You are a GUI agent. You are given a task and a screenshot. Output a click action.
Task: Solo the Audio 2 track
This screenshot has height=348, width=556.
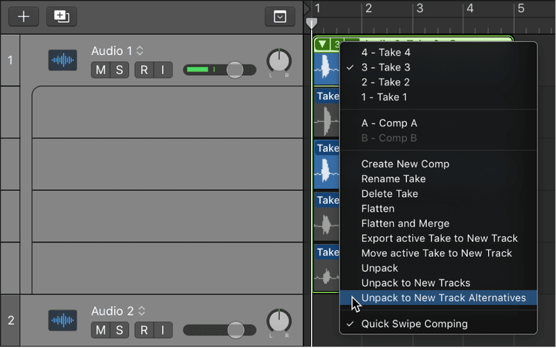pyautogui.click(x=120, y=330)
